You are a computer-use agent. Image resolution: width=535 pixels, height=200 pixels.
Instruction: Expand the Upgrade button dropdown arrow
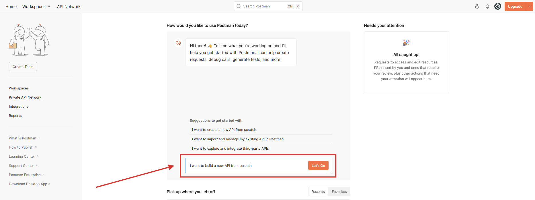(530, 6)
